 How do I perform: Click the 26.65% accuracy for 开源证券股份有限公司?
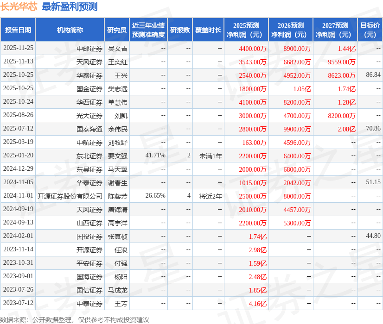(156, 196)
